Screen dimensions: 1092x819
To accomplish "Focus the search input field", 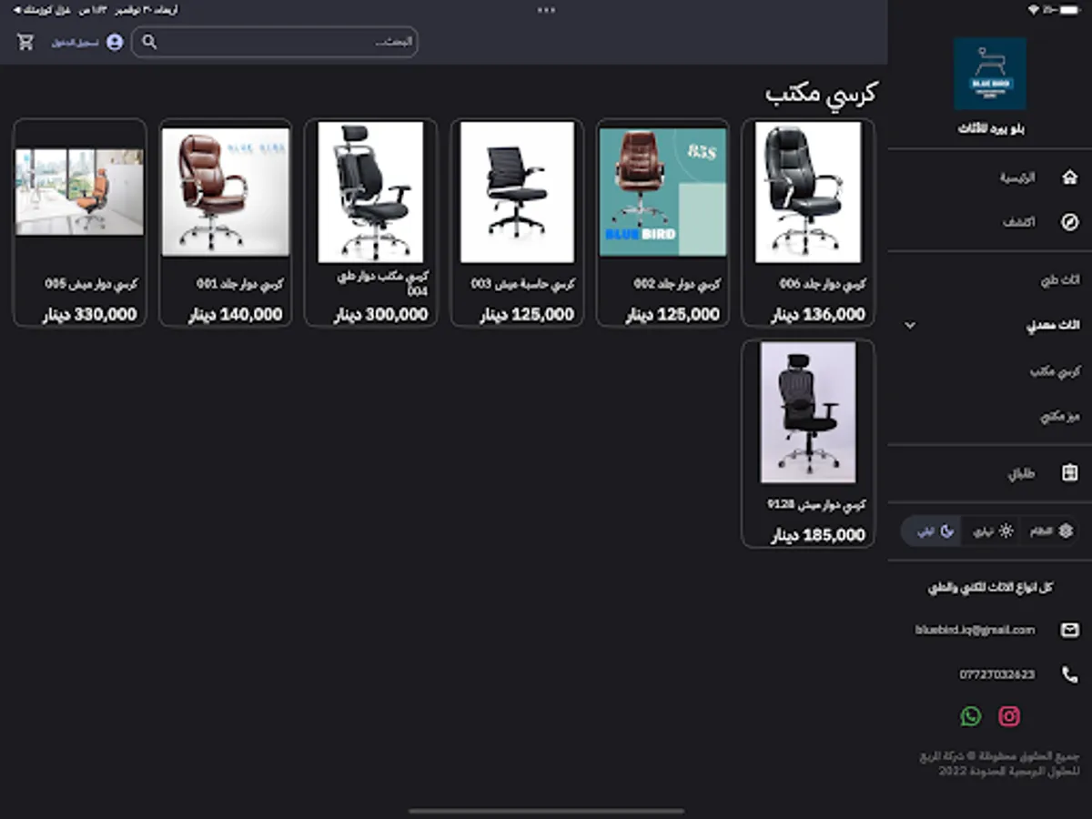I will (x=275, y=42).
